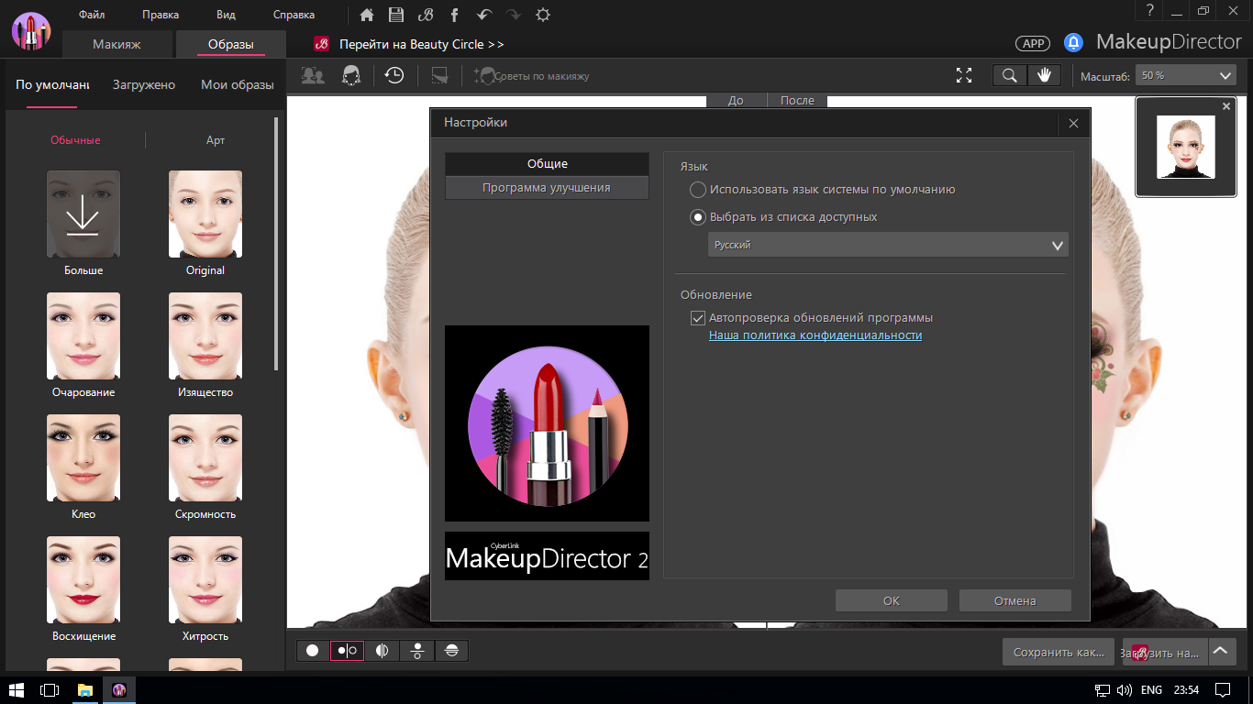Open Наша политика конфиденциальности link

815,335
